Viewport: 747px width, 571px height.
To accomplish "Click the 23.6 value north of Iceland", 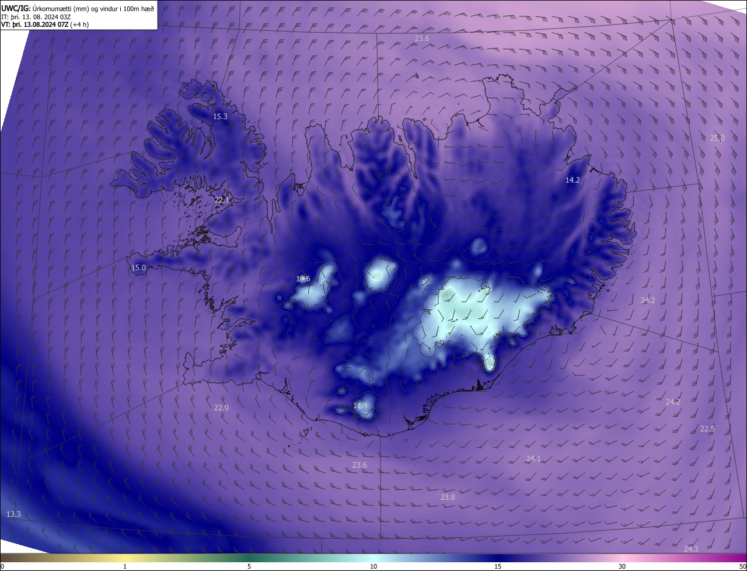I will click(x=422, y=38).
